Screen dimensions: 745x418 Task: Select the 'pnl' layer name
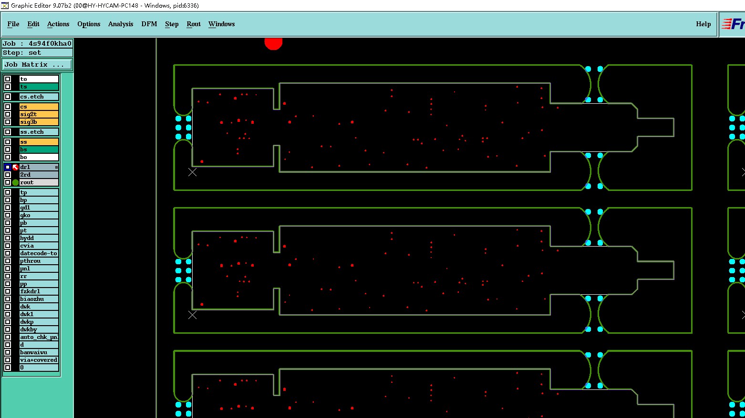point(39,269)
